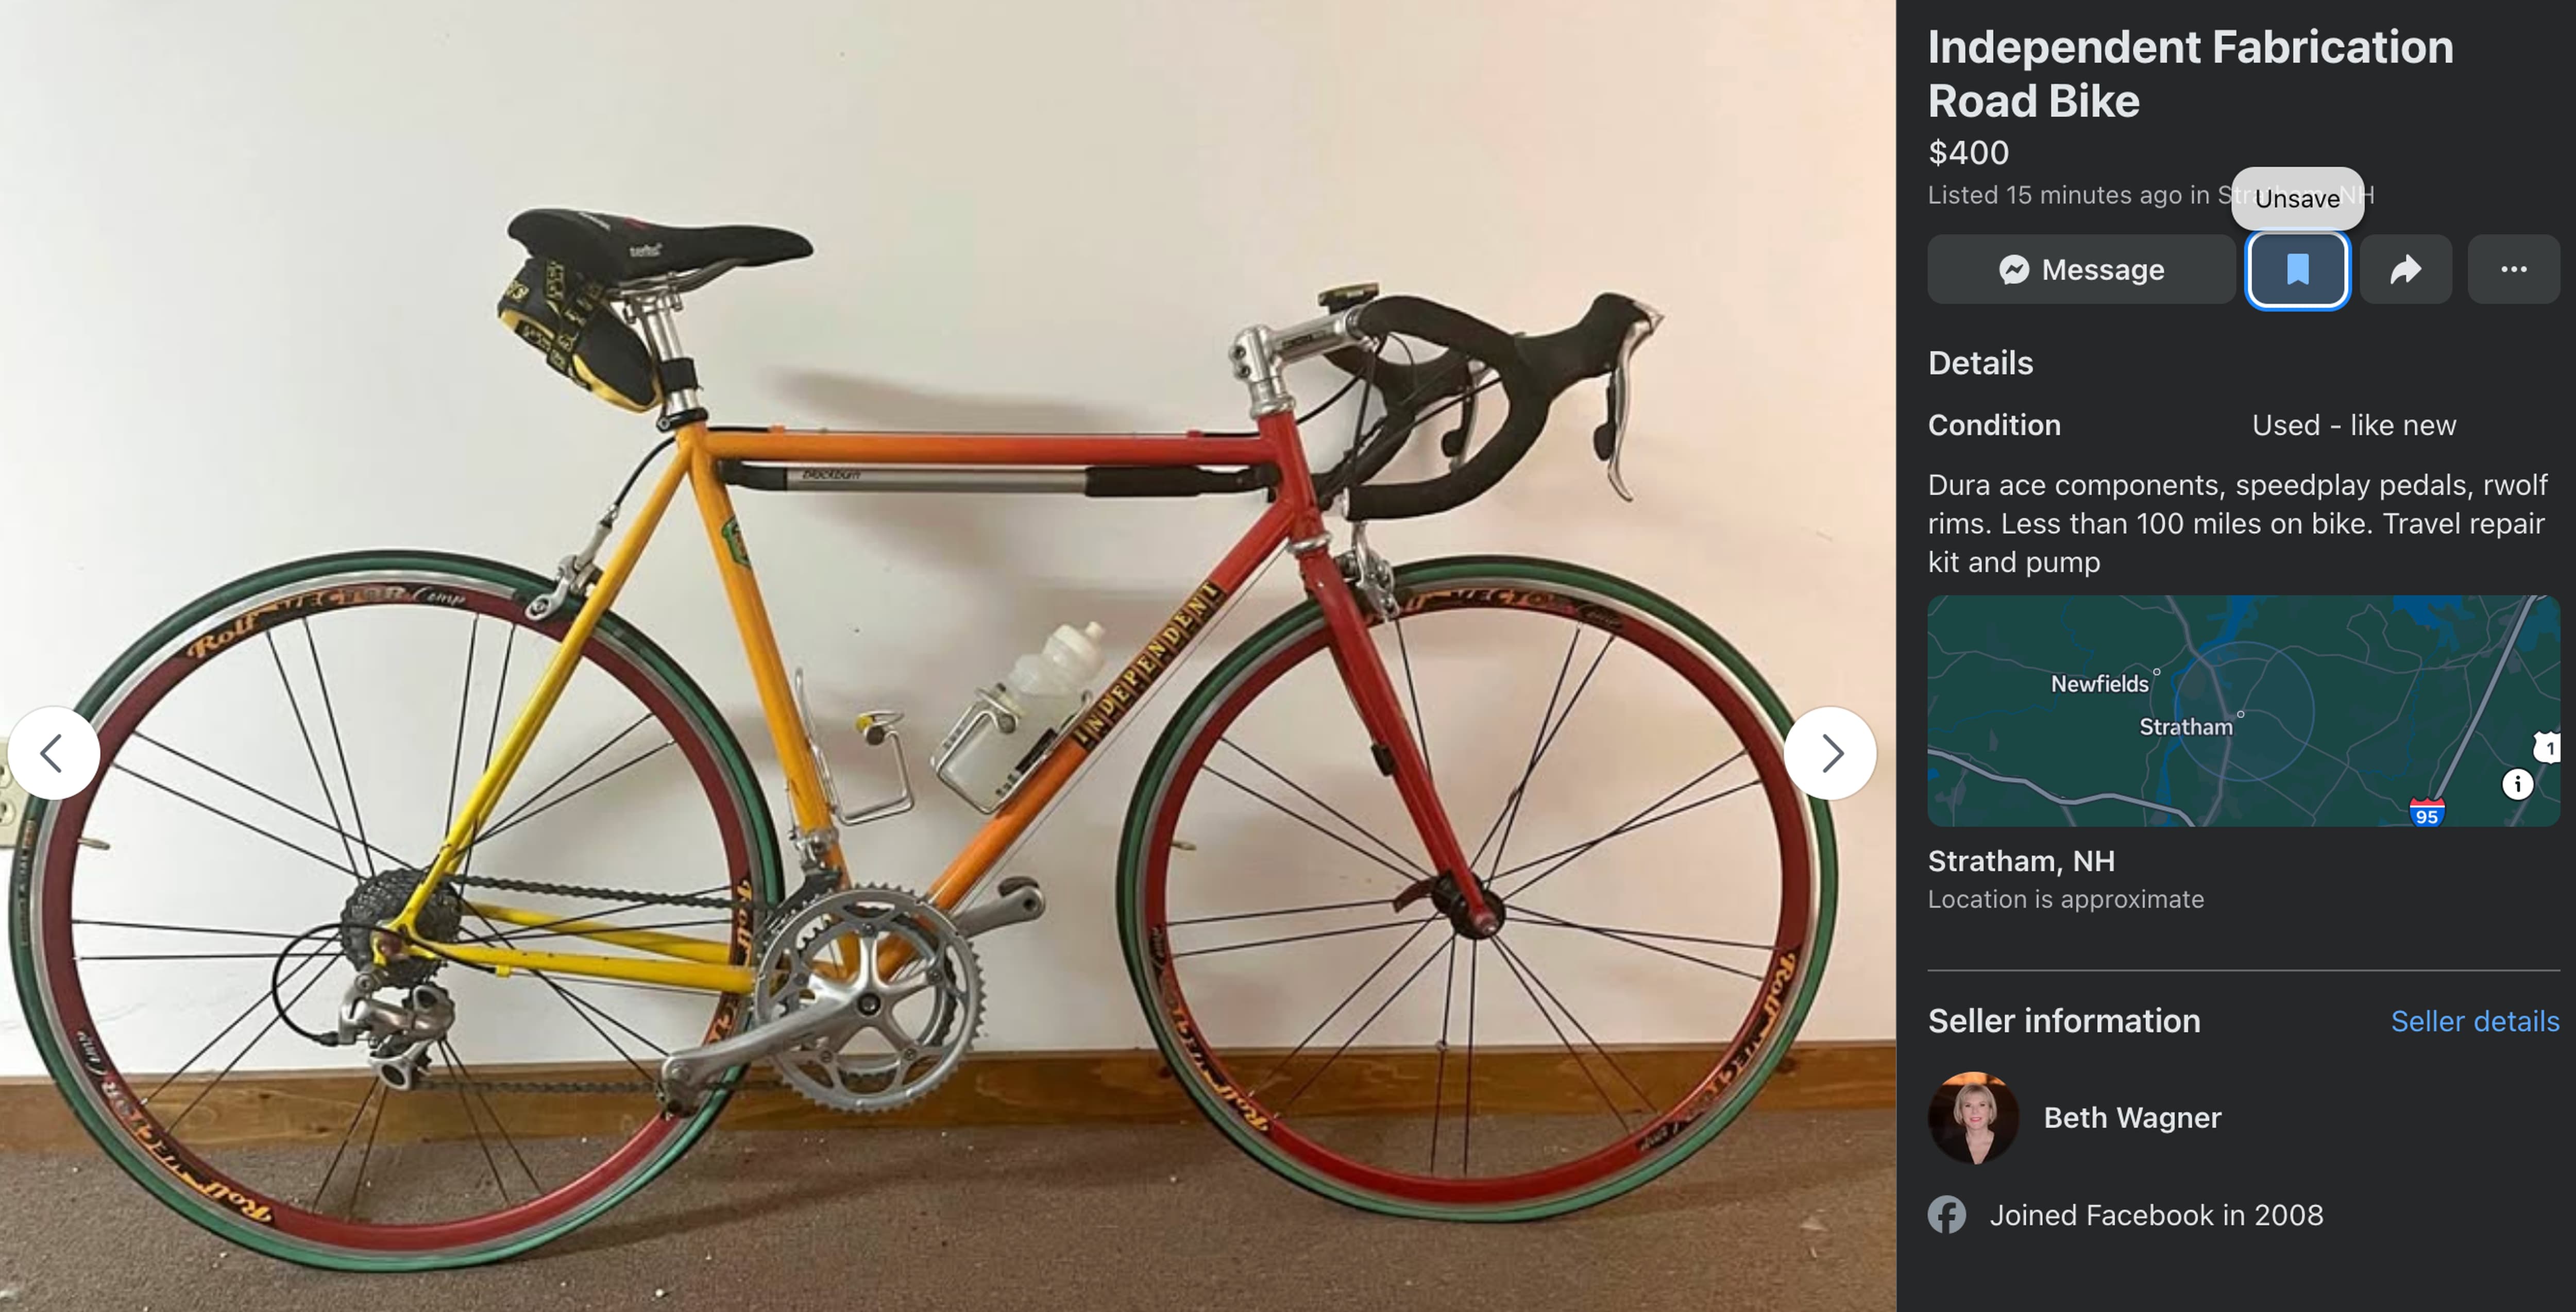Open the three-dots more options menu

pos(2513,270)
